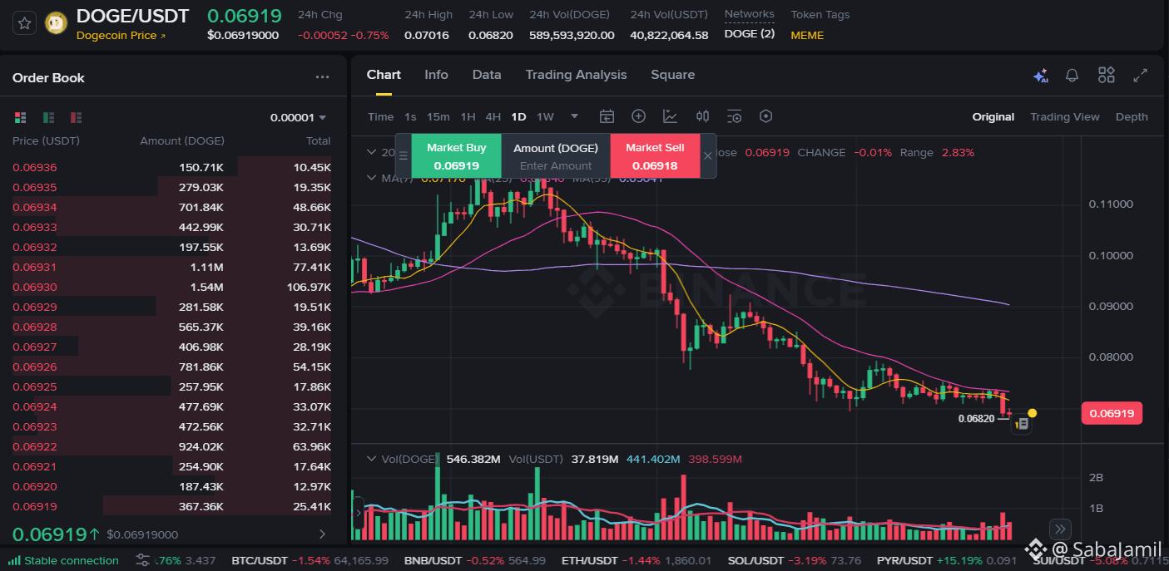Close the quick Market Buy/Sell panel

tap(708, 156)
